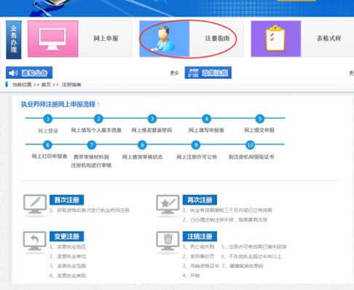Viewport: 354px width, 290px height.
Task: Open the 表格式样 label
Action: pos(329,39)
